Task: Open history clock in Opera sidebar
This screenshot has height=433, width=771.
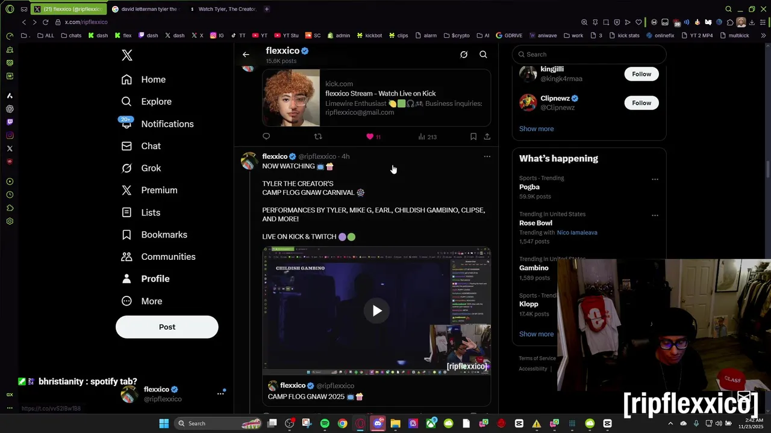Action: point(10,195)
